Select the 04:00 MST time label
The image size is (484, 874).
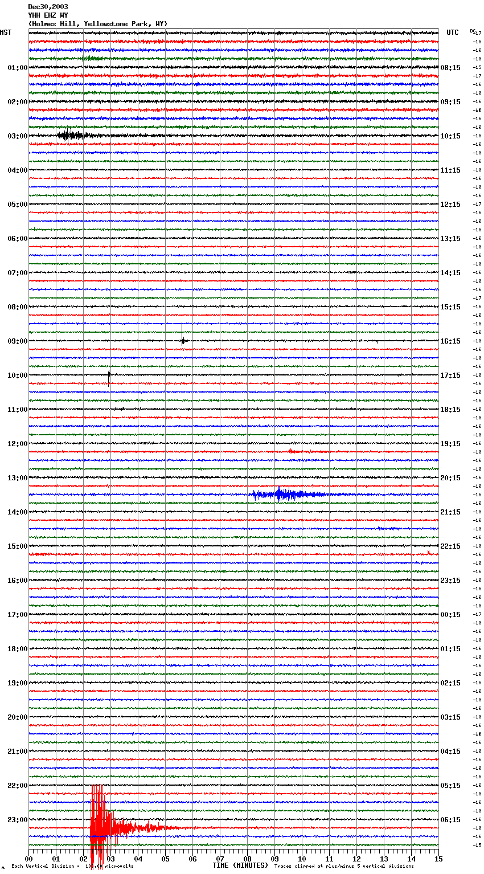pyautogui.click(x=18, y=170)
